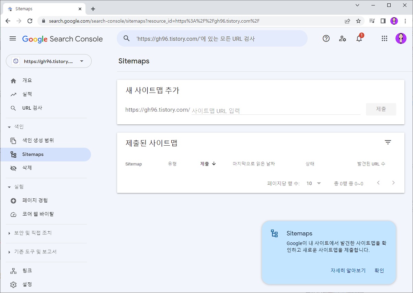413x293 pixels.
Task: Open 색인 생성 범위 report
Action: pos(45,141)
